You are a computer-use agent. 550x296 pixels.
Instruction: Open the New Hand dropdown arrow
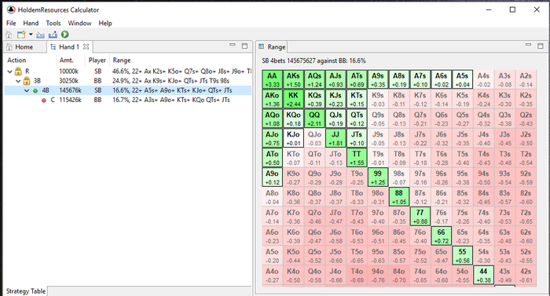[x=31, y=35]
